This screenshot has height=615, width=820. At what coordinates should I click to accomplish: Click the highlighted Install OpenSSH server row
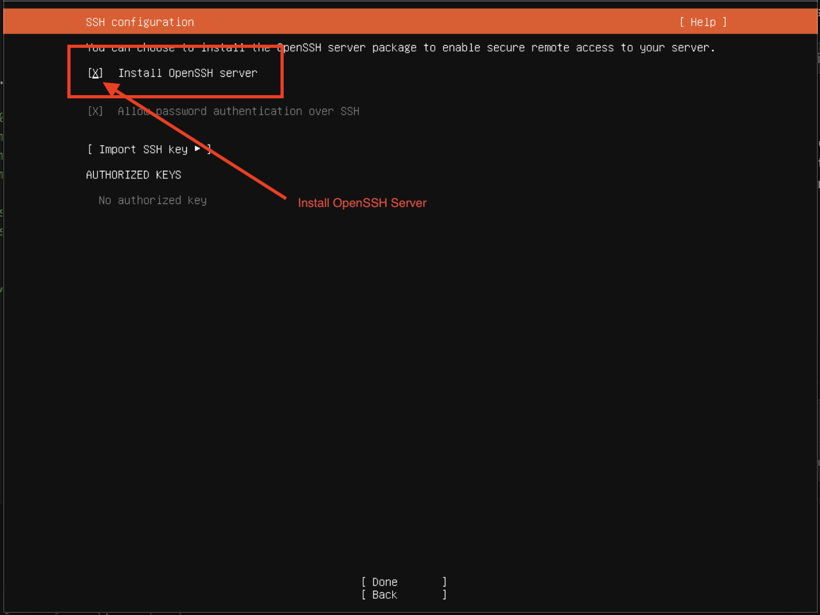click(174, 73)
